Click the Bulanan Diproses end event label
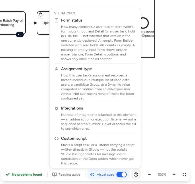This screenshot has height=184, width=195. click(x=148, y=34)
